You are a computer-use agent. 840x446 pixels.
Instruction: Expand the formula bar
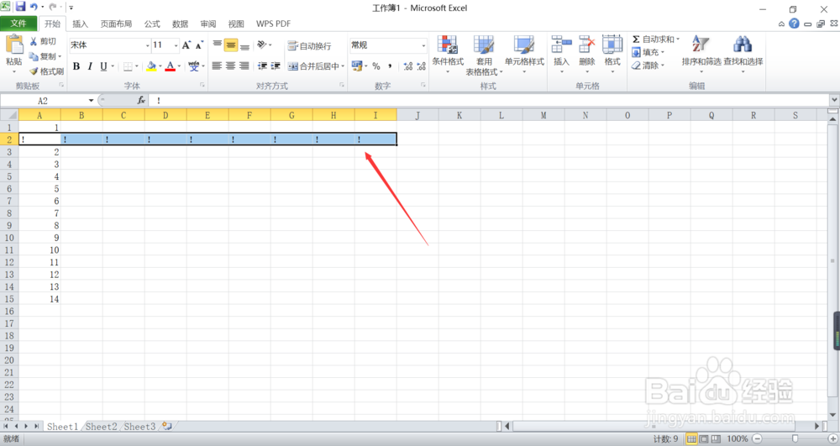(x=834, y=100)
